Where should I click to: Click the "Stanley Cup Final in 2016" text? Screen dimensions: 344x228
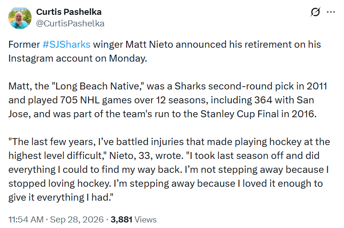[258, 114]
